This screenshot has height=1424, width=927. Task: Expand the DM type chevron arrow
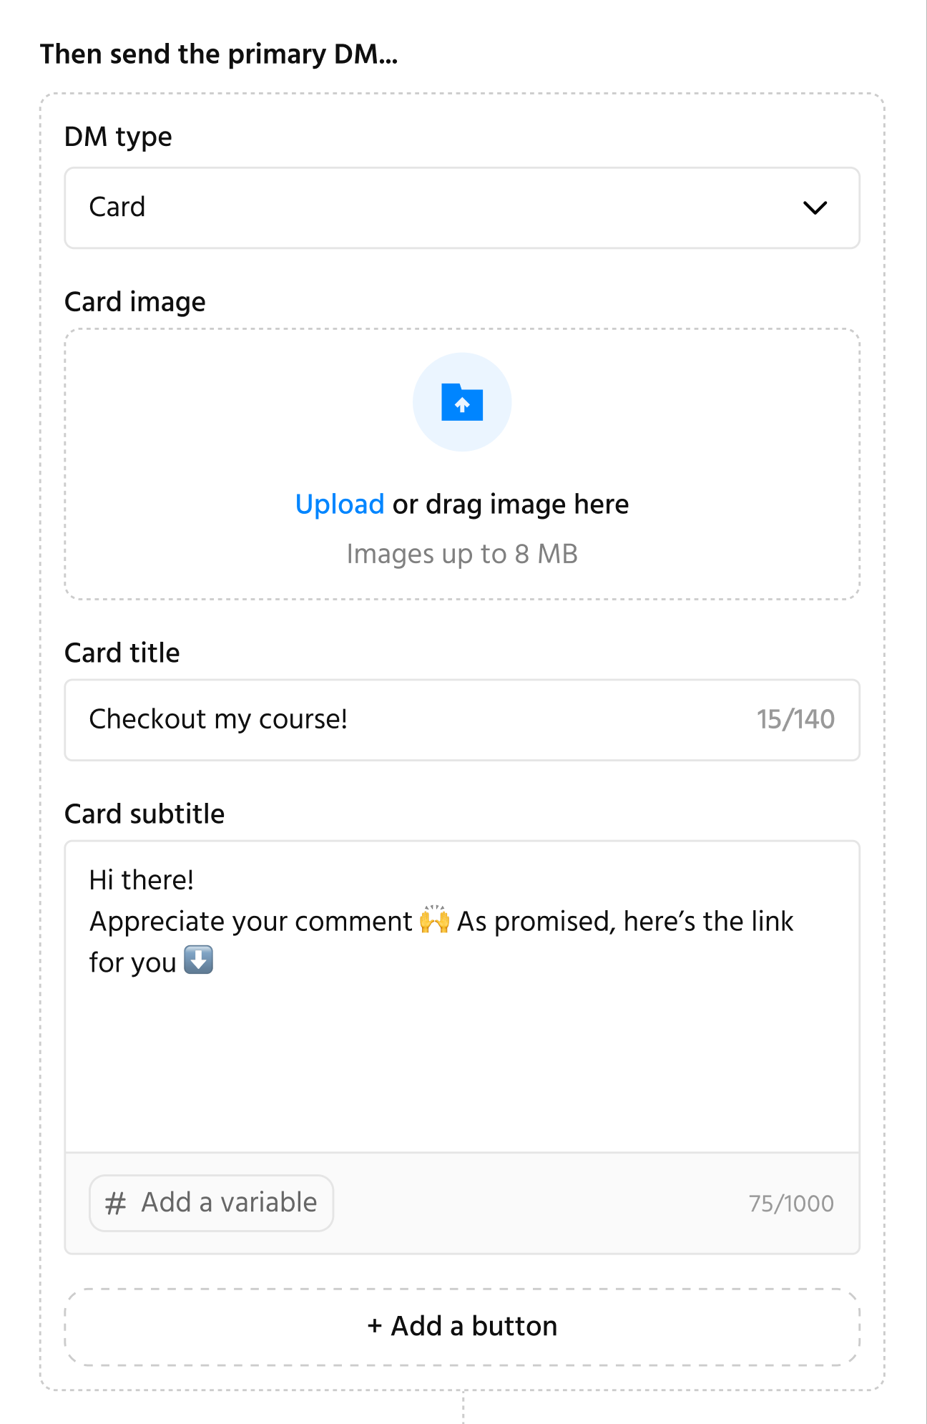[x=815, y=208]
